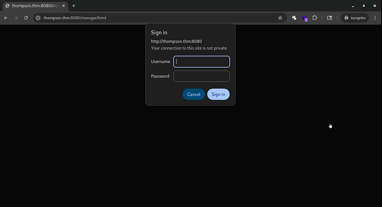View site information icon in address bar
The height and width of the screenshot is (207, 382).
coord(38,18)
